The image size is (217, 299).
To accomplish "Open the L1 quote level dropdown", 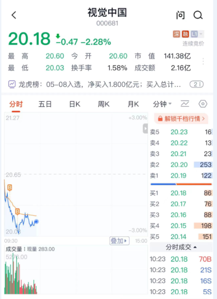I will [197, 34].
